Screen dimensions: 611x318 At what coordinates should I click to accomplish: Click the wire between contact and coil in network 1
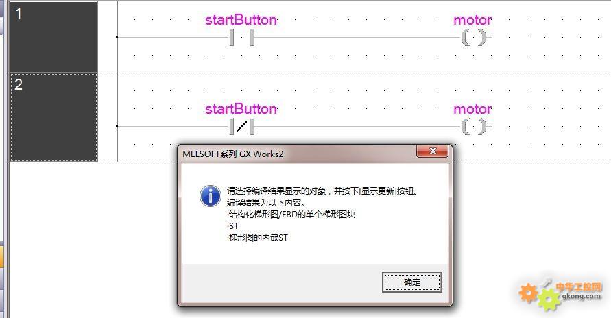[x=358, y=38]
